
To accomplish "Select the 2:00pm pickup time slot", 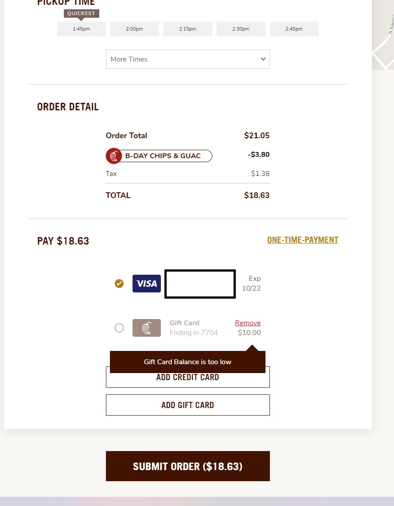I will [x=134, y=29].
